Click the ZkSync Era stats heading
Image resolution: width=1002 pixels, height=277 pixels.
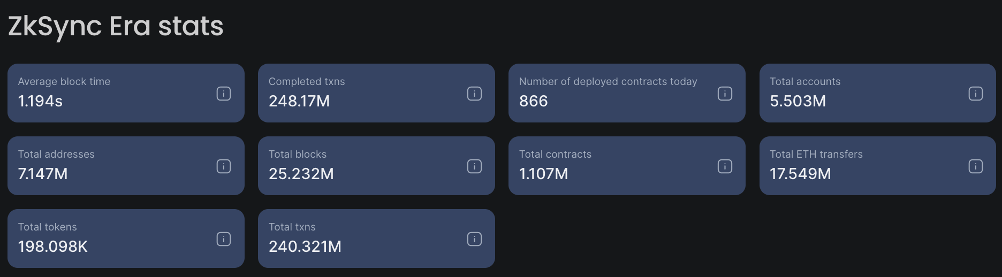[x=116, y=26]
